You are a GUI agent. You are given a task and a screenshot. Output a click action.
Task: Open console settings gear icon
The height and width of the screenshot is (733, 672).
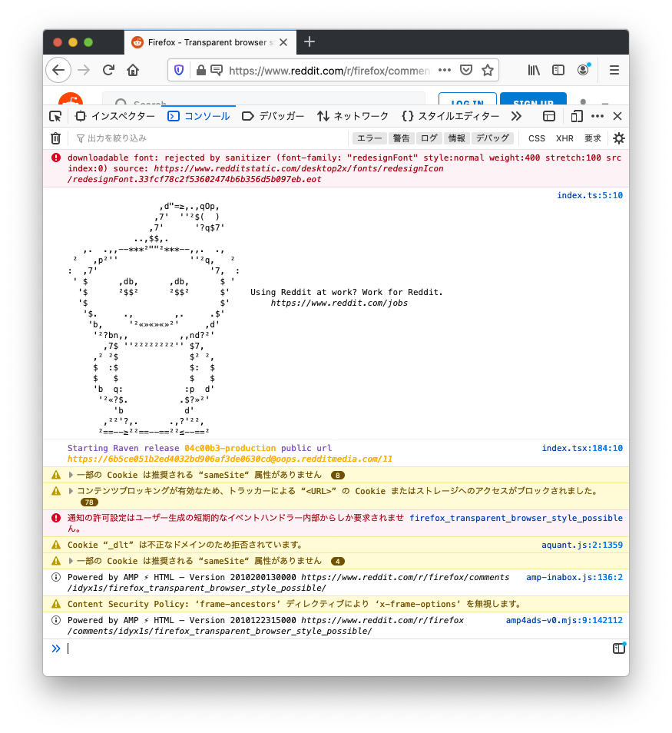tap(618, 138)
